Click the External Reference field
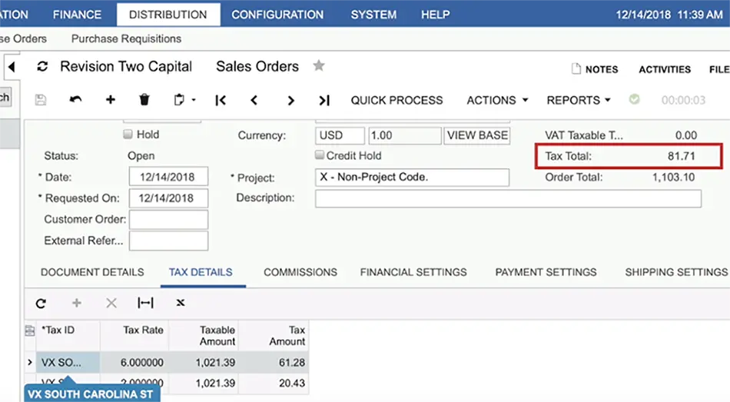This screenshot has width=730, height=402. coord(168,241)
